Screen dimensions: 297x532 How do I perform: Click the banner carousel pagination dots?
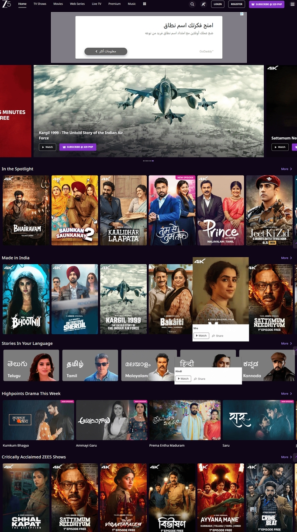[148, 161]
